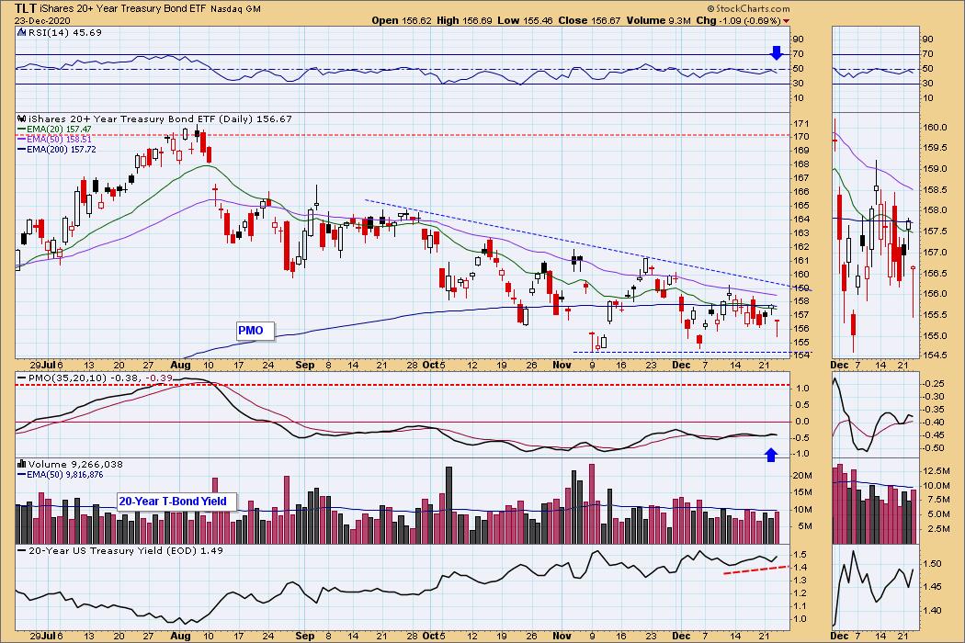
Task: Click the 1.50 yield label in zoom panel
Action: click(933, 564)
